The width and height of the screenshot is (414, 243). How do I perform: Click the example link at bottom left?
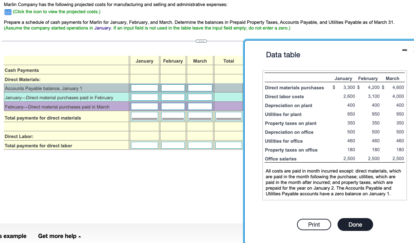13,236
